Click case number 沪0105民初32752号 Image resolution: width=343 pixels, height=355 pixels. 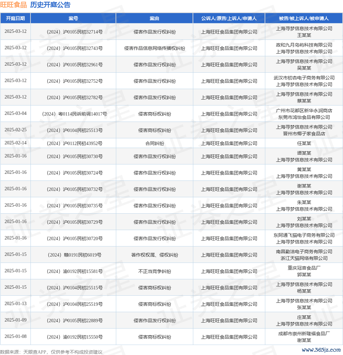[75, 81]
